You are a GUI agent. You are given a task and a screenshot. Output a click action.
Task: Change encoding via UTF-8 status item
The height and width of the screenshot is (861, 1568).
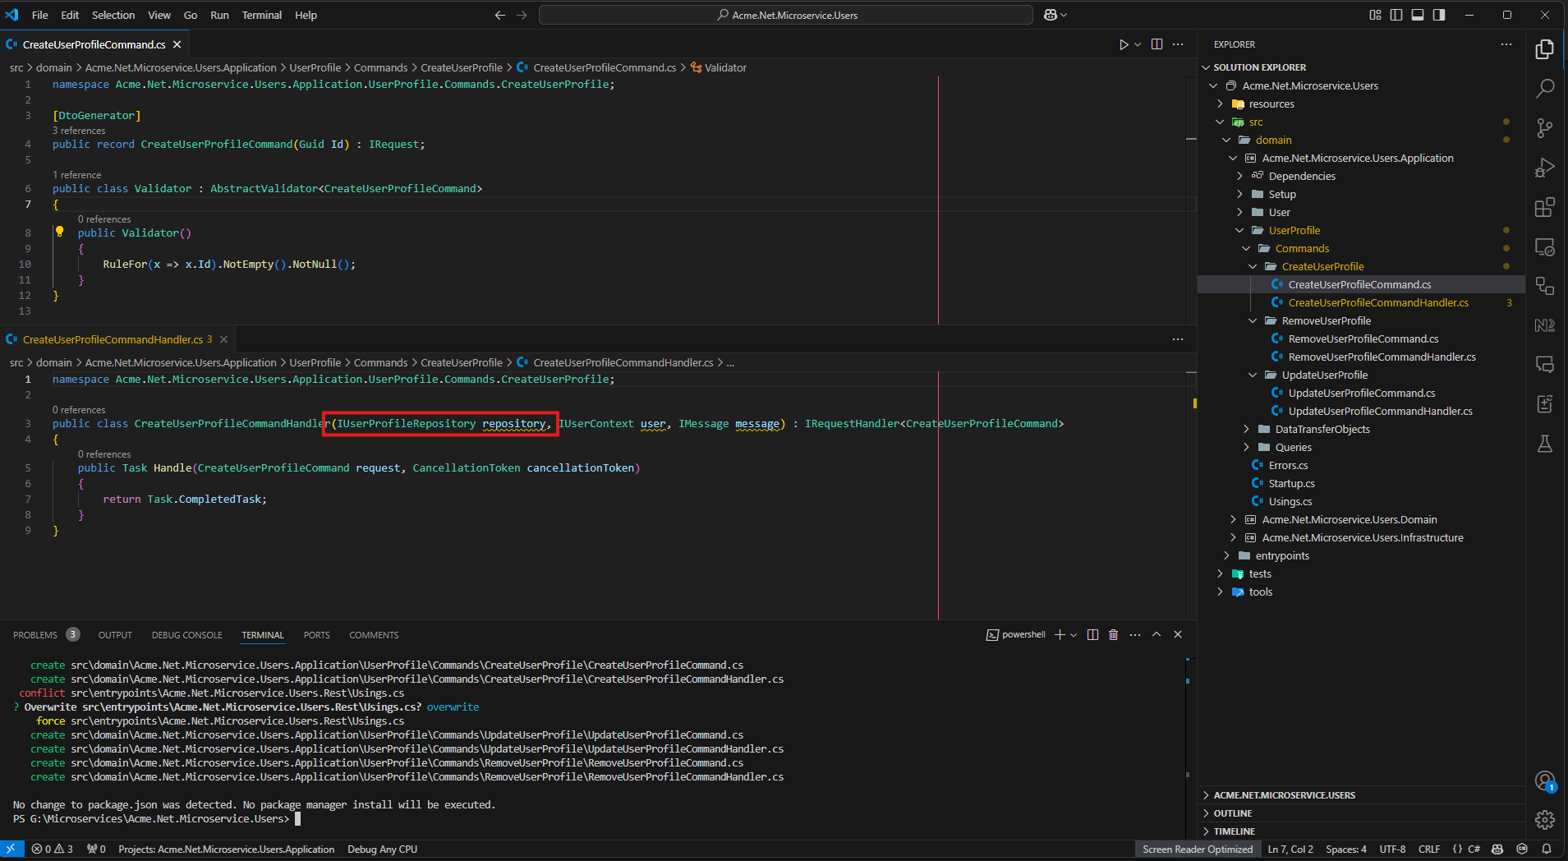click(1392, 849)
